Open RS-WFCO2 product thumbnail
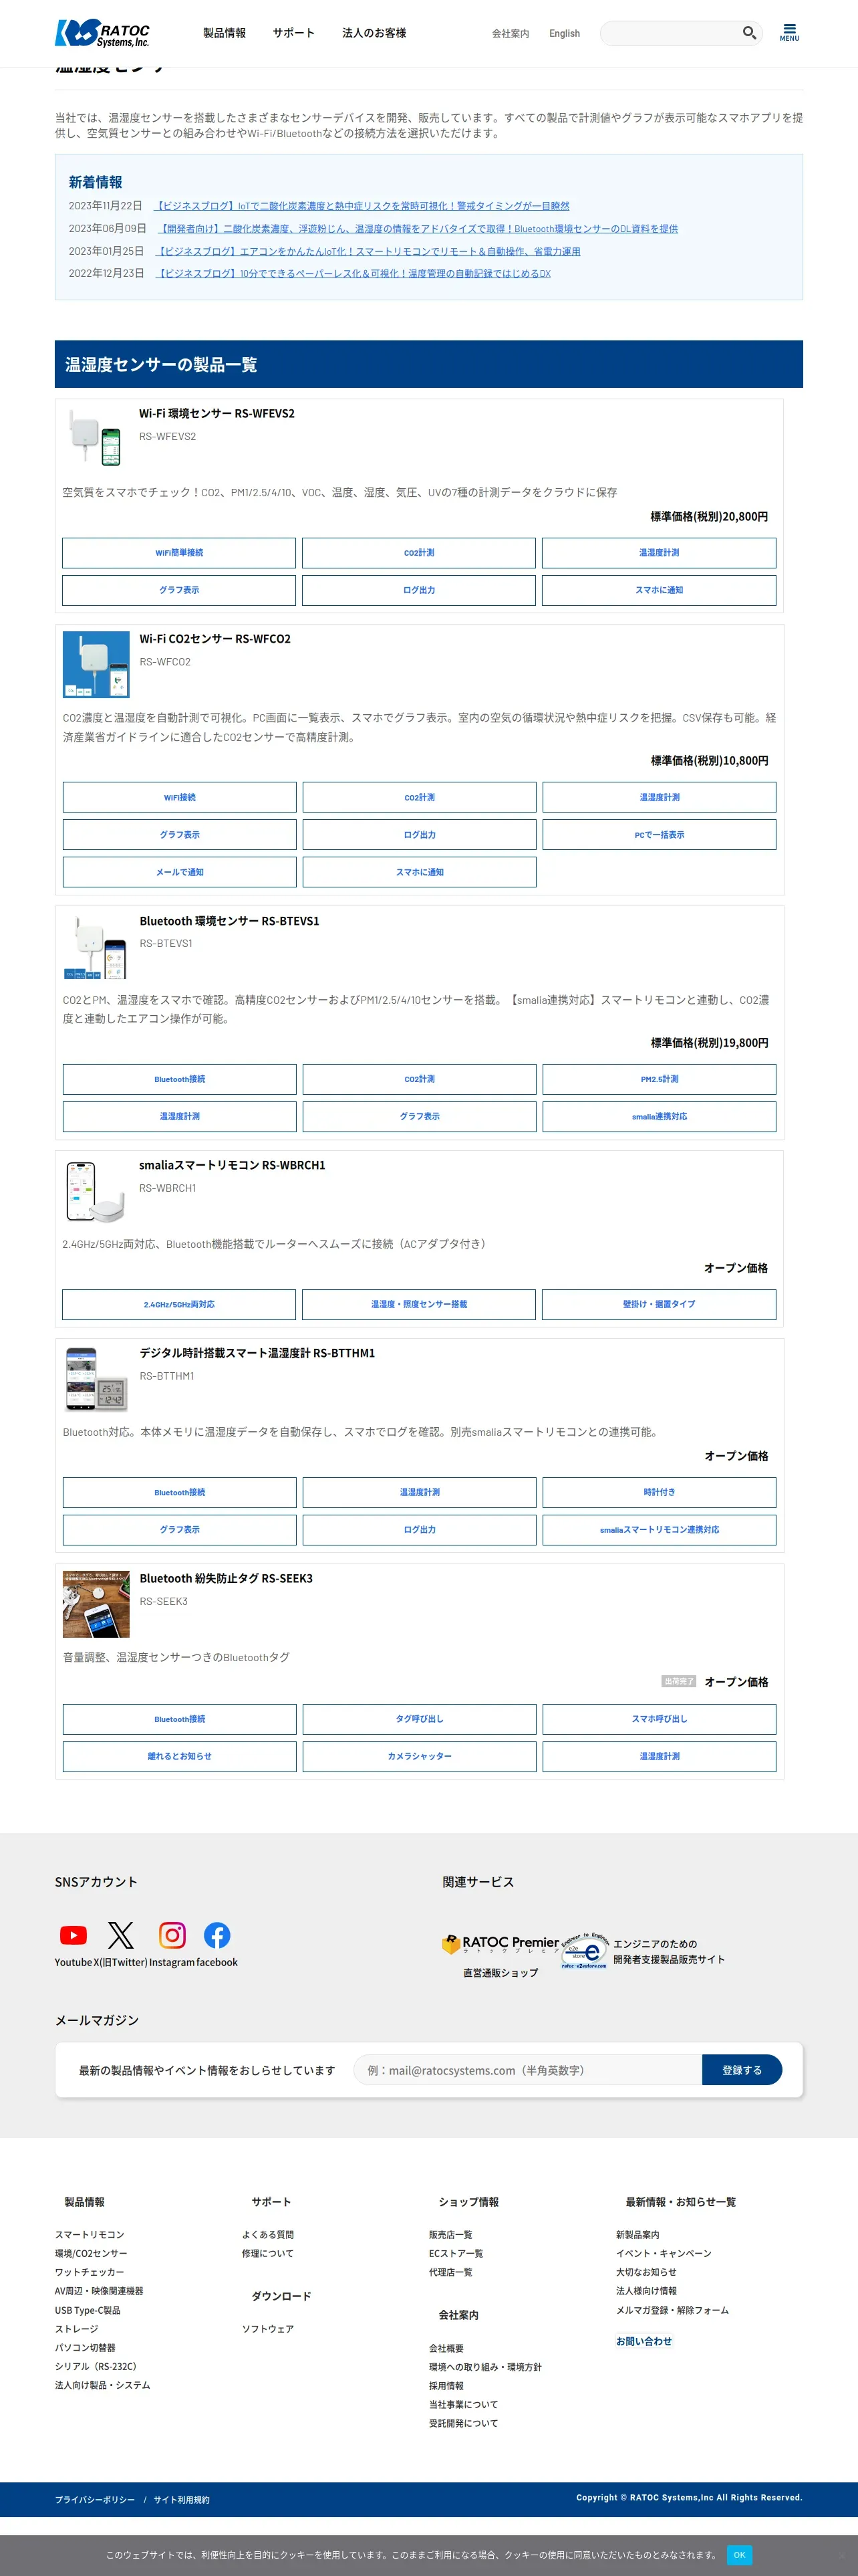This screenshot has height=2576, width=858. tap(96, 664)
